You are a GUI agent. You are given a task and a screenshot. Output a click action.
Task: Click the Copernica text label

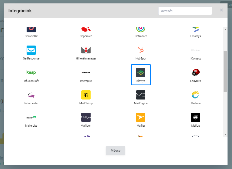86,36
